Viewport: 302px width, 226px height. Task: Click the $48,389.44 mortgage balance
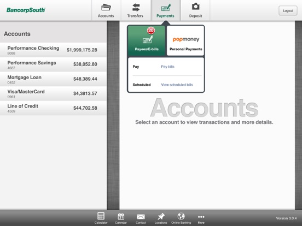[x=85, y=79]
